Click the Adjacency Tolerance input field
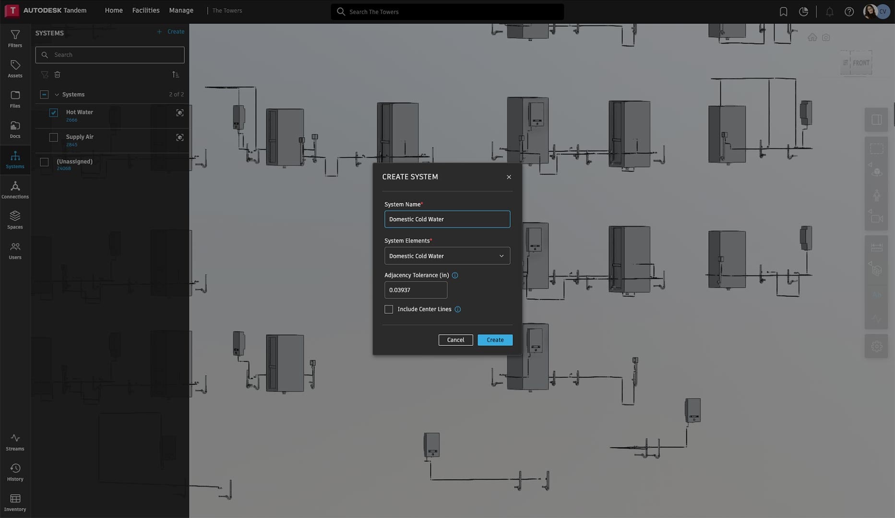This screenshot has width=895, height=518. [x=416, y=290]
